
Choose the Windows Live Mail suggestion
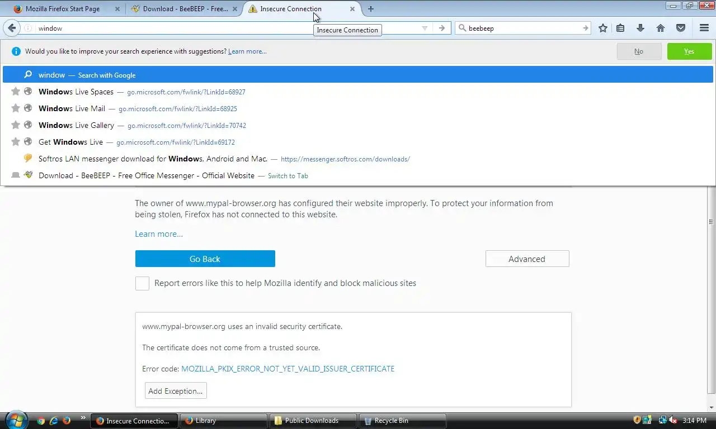(358, 108)
